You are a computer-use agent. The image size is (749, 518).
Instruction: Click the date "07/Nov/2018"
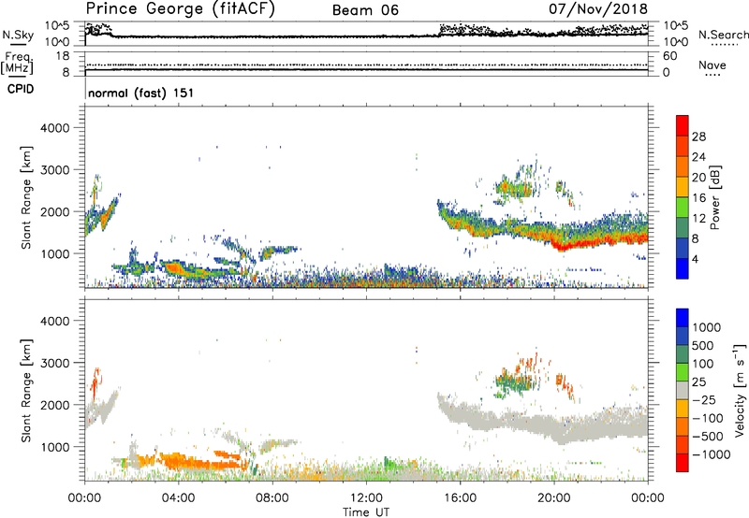(598, 9)
